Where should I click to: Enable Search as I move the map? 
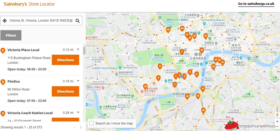[x=92, y=123]
